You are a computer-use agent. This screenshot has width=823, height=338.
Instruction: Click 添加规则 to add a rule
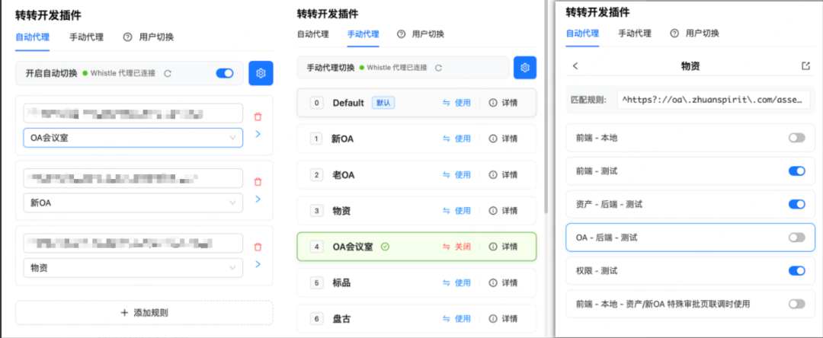[x=144, y=312]
